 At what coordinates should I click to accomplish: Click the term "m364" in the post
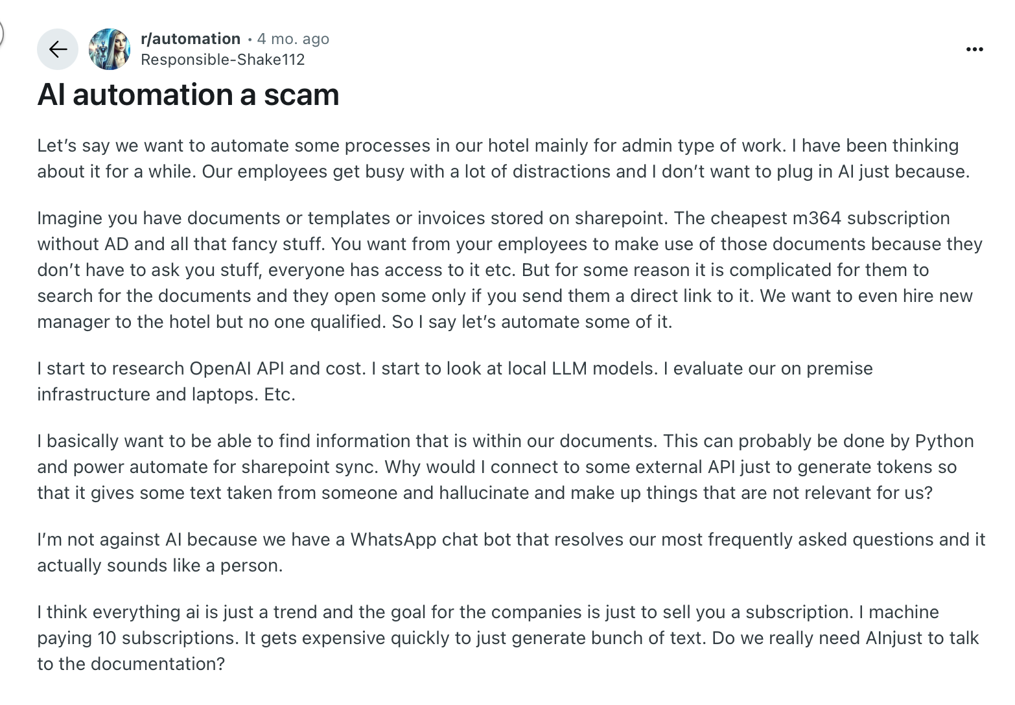817,218
